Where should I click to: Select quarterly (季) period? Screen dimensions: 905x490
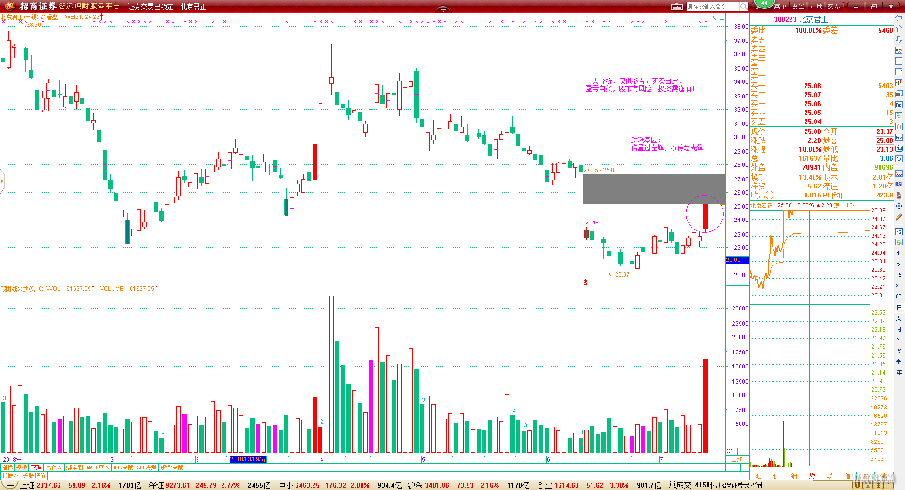point(899,362)
